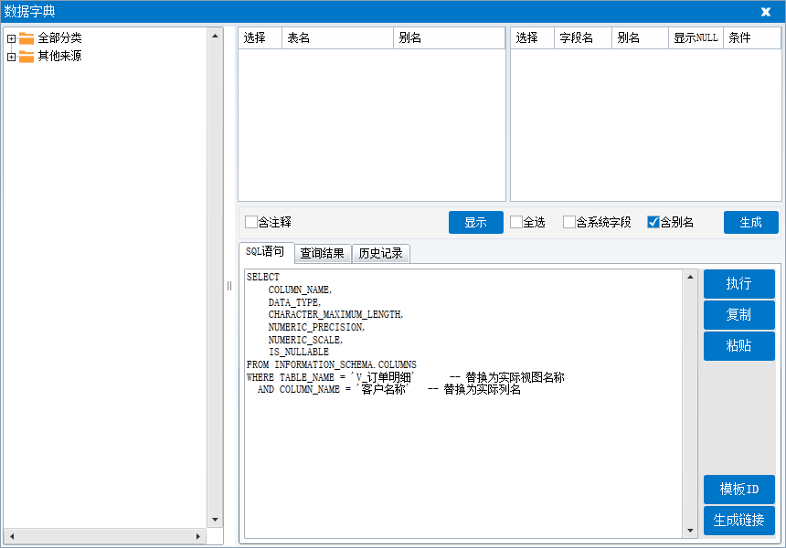Click the SELECT line in SQL editor
The height and width of the screenshot is (548, 786).
pos(263,277)
